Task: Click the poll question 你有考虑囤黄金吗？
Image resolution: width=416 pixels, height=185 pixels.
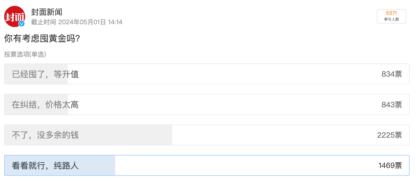Action: (x=43, y=39)
